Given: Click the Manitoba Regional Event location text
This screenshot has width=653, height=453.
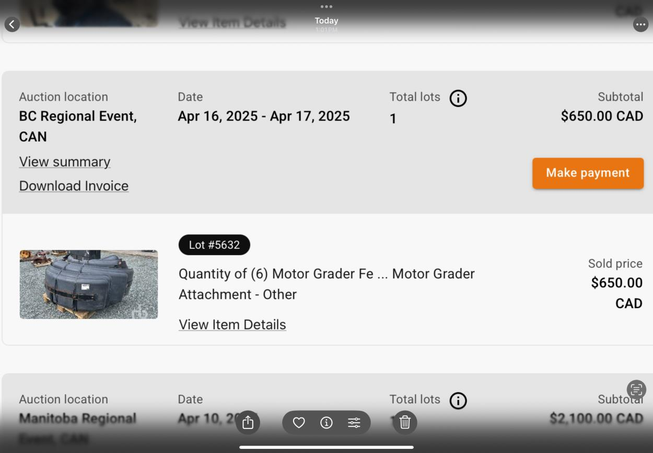Looking at the screenshot, I should pos(78,428).
